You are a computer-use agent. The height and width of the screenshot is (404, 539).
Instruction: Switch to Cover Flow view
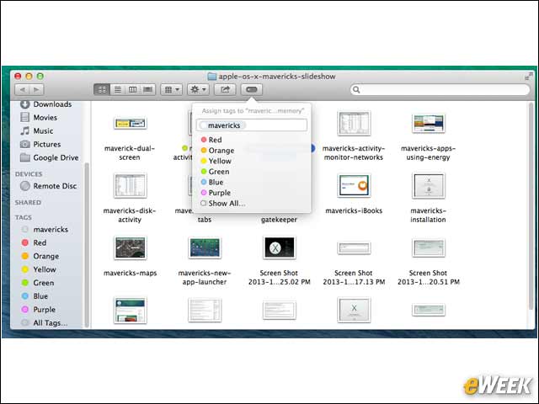(x=148, y=90)
